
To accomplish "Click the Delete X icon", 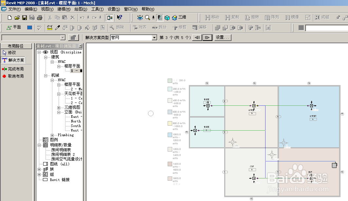I will pyautogui.click(x=73, y=18).
